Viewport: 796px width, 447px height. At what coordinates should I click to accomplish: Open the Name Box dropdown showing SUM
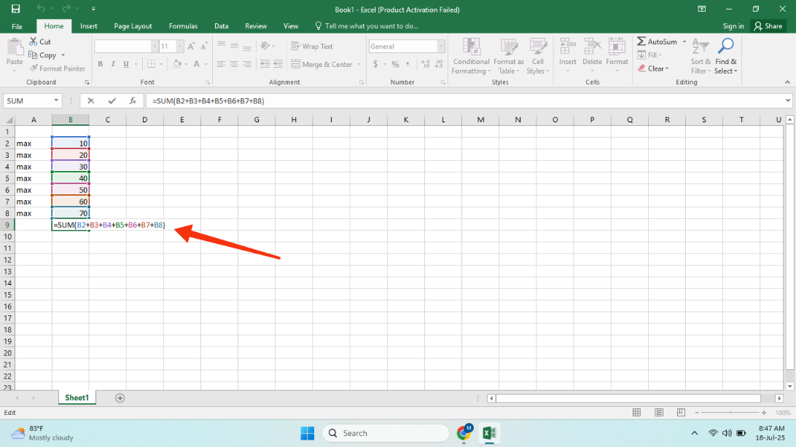[56, 101]
